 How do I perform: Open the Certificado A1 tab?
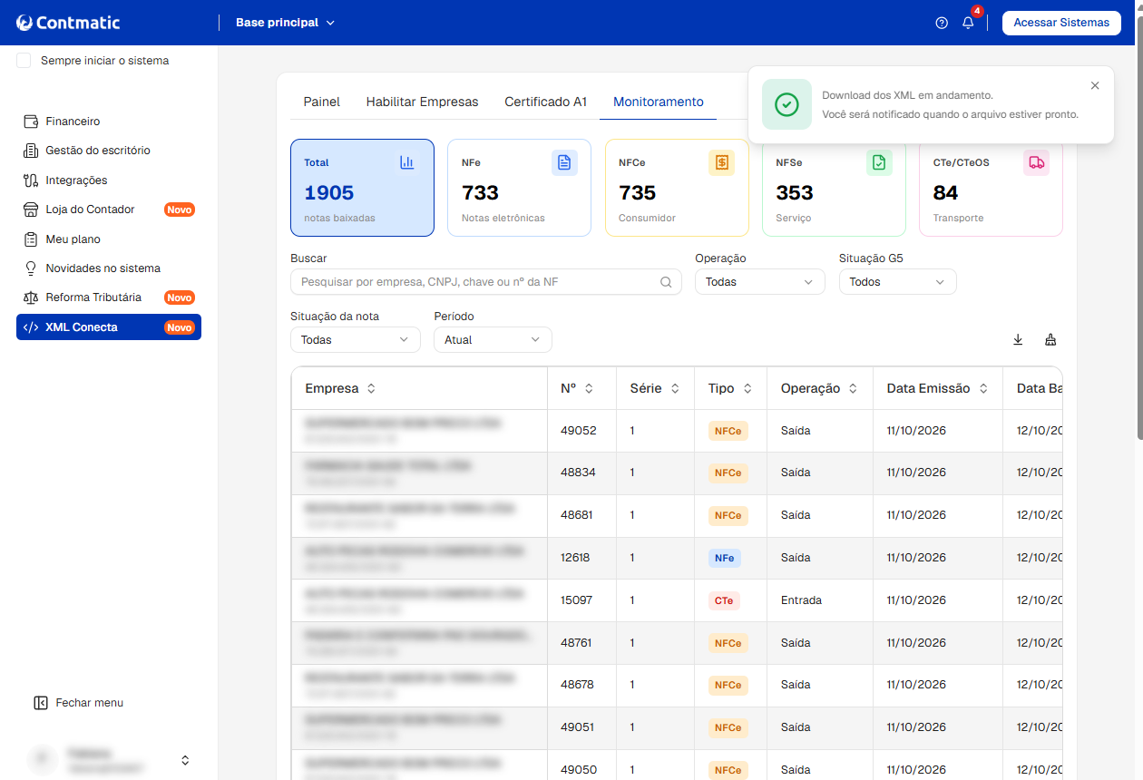click(x=546, y=102)
